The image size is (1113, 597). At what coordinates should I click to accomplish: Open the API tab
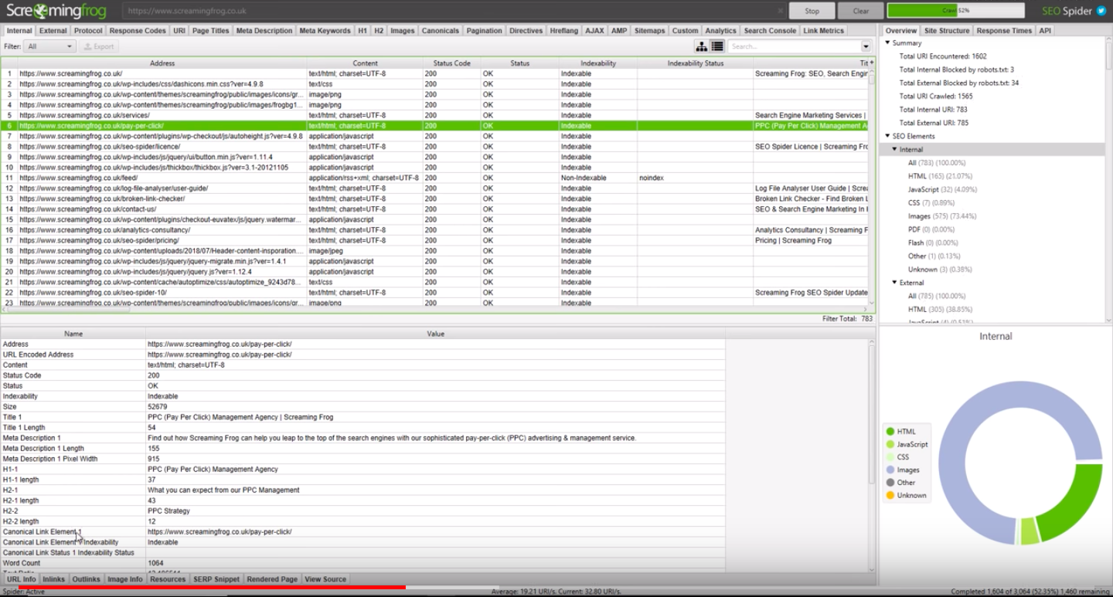click(1045, 31)
